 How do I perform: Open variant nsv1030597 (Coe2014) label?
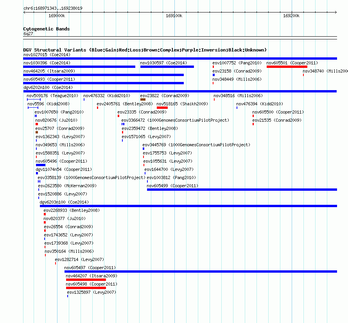[163, 63]
